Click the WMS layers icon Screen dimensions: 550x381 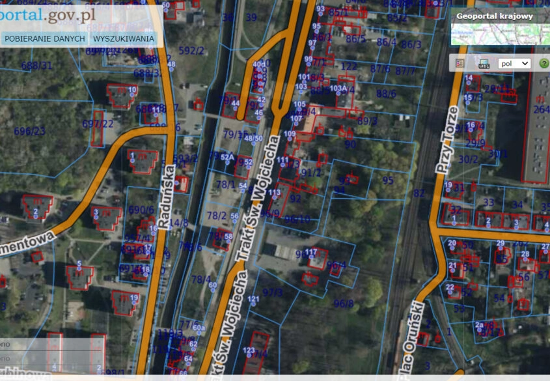(x=484, y=64)
